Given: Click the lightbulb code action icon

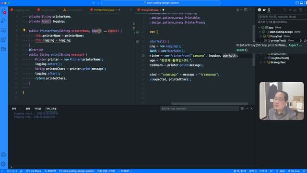Looking at the screenshot, I should [24, 30].
